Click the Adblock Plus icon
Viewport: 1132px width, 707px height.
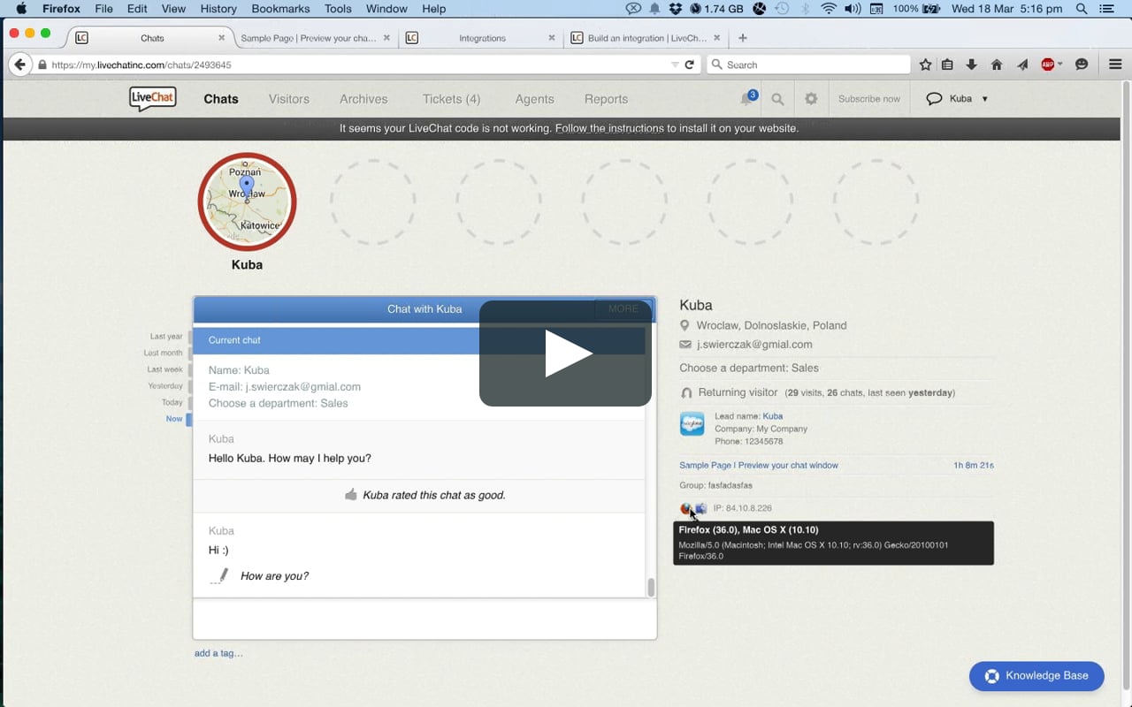click(1048, 65)
